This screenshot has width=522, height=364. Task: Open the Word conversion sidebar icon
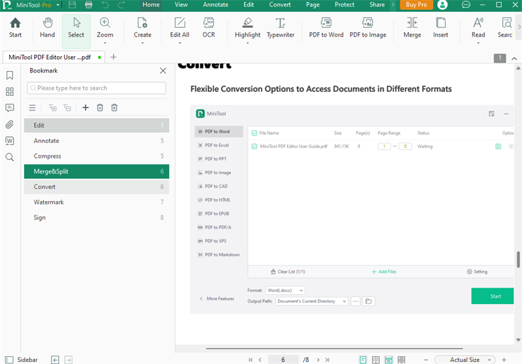(10, 141)
